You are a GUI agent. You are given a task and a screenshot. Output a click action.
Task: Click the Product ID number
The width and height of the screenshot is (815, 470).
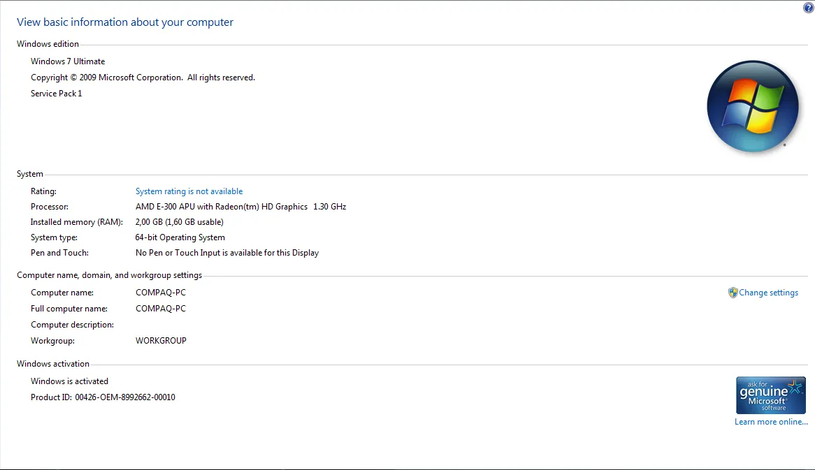tap(125, 397)
